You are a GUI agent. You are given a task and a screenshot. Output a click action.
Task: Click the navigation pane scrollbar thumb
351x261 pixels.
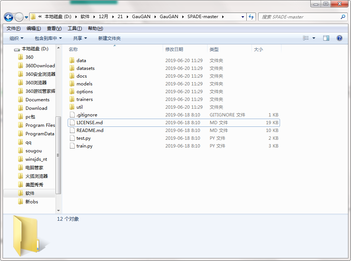tap(58, 155)
